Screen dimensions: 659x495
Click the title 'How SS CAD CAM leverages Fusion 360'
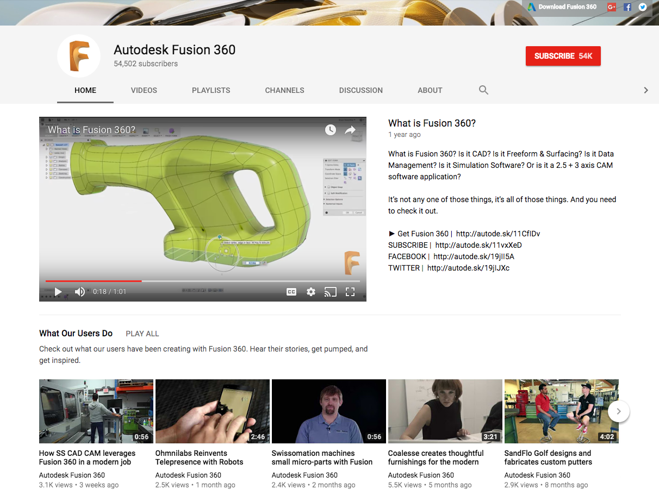88,458
